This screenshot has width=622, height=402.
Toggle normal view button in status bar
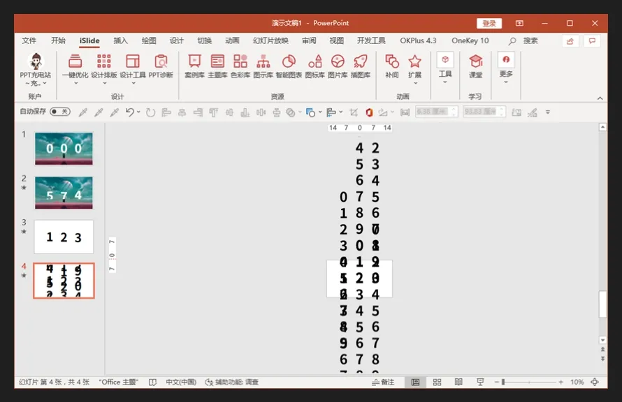point(415,382)
